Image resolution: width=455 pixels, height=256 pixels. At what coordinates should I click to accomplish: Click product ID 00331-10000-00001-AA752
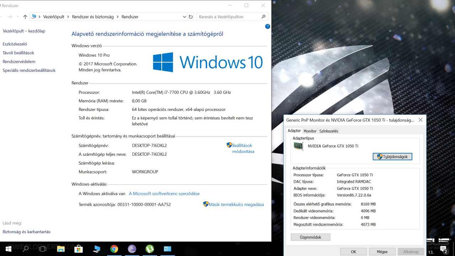[144, 204]
